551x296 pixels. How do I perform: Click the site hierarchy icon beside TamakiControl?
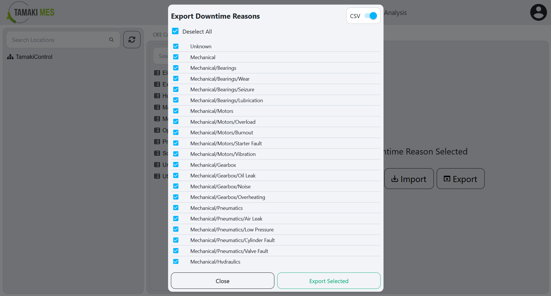10,57
